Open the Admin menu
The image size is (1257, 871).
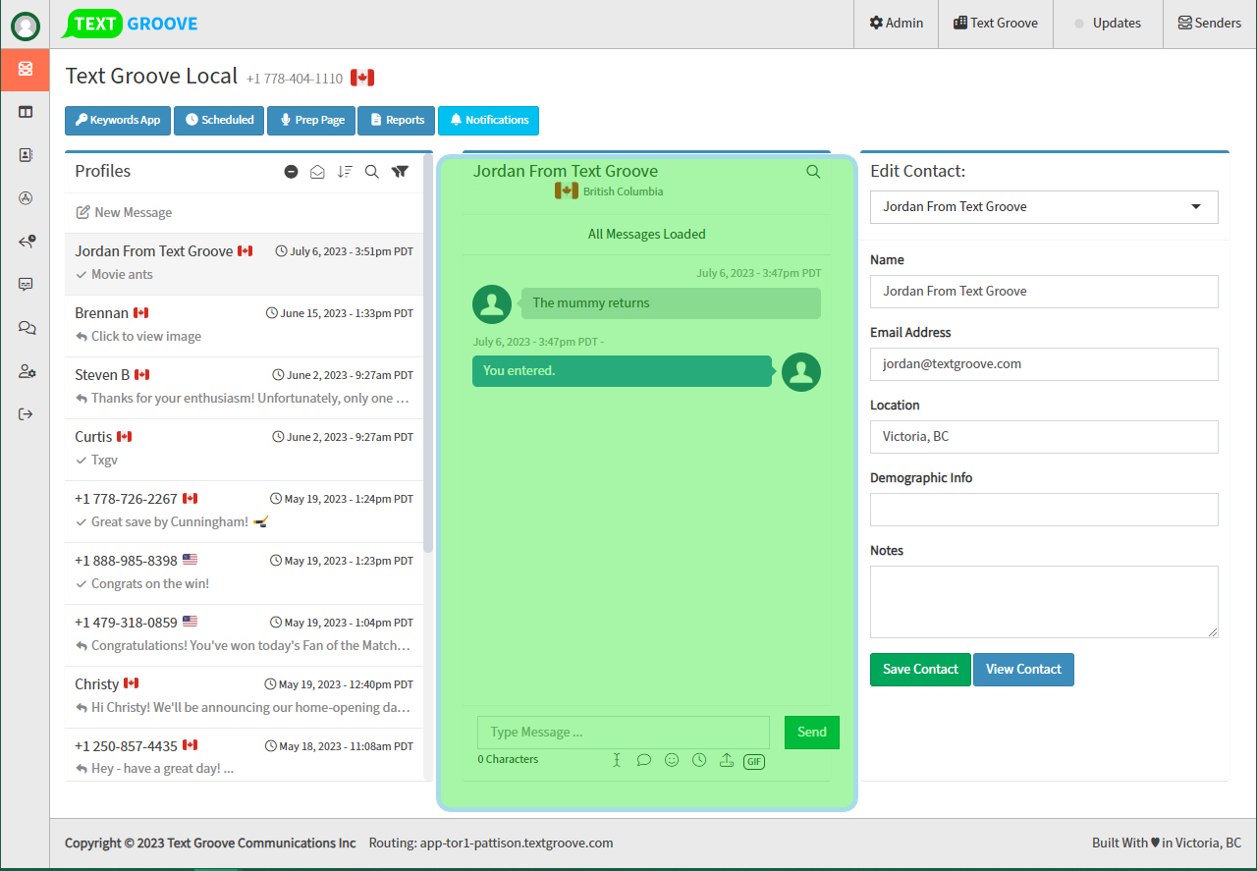pyautogui.click(x=896, y=24)
